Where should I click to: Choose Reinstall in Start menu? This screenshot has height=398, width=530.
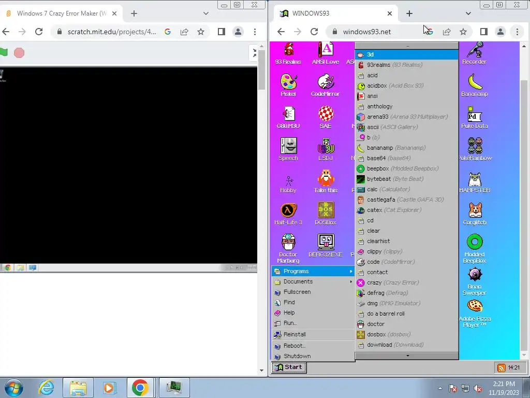(x=313, y=334)
